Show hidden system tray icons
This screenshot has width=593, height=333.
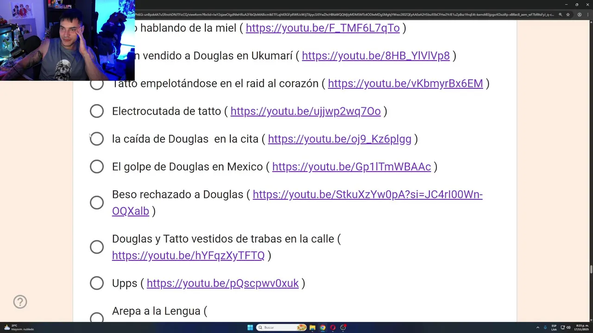point(537,327)
